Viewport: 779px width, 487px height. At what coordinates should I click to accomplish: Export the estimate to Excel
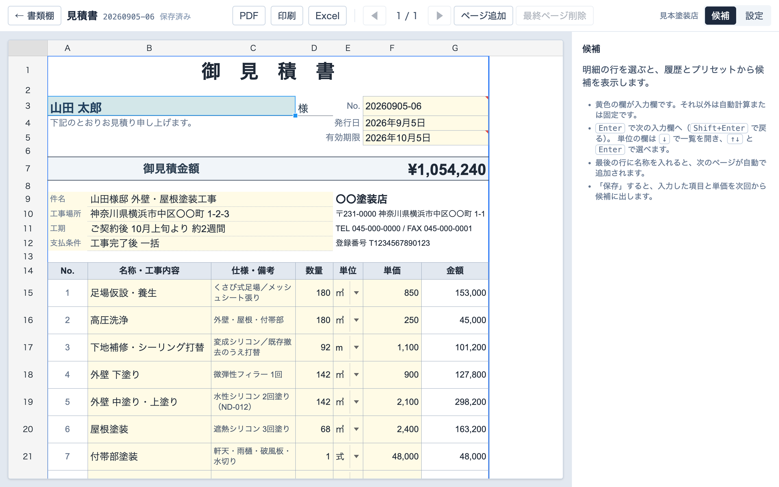pyautogui.click(x=327, y=16)
